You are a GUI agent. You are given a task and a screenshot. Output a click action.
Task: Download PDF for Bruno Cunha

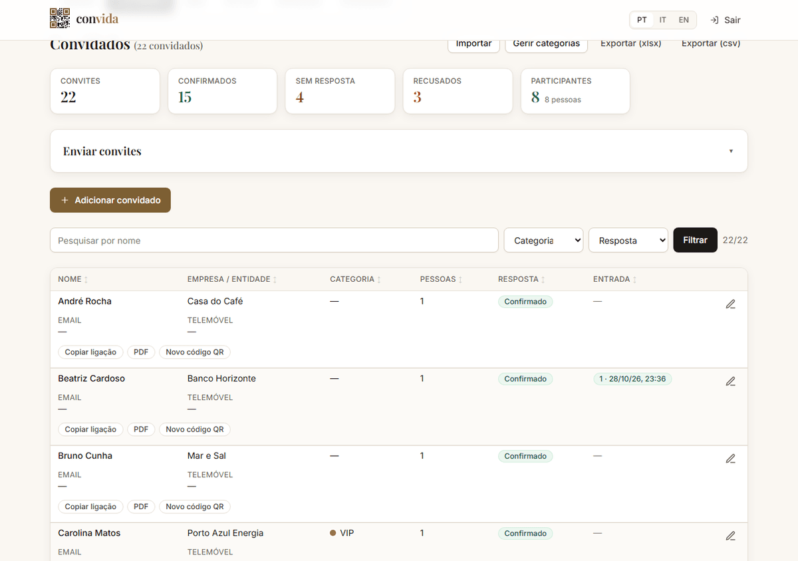(x=141, y=506)
